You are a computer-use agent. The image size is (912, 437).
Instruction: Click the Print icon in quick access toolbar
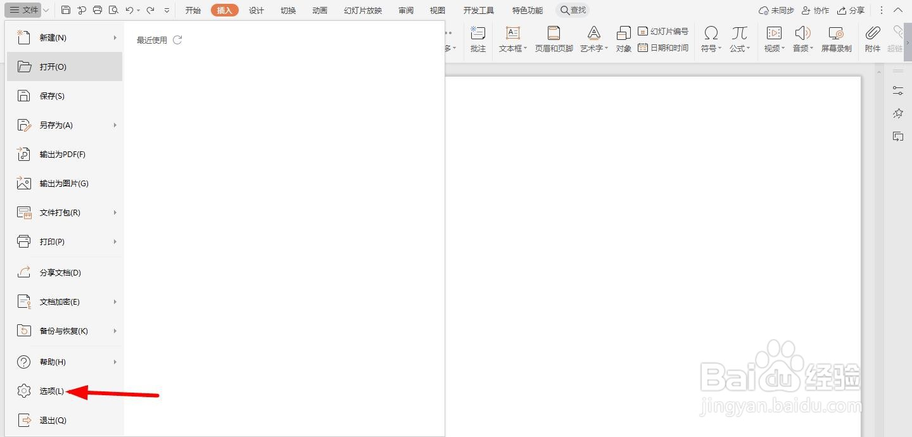(x=98, y=10)
